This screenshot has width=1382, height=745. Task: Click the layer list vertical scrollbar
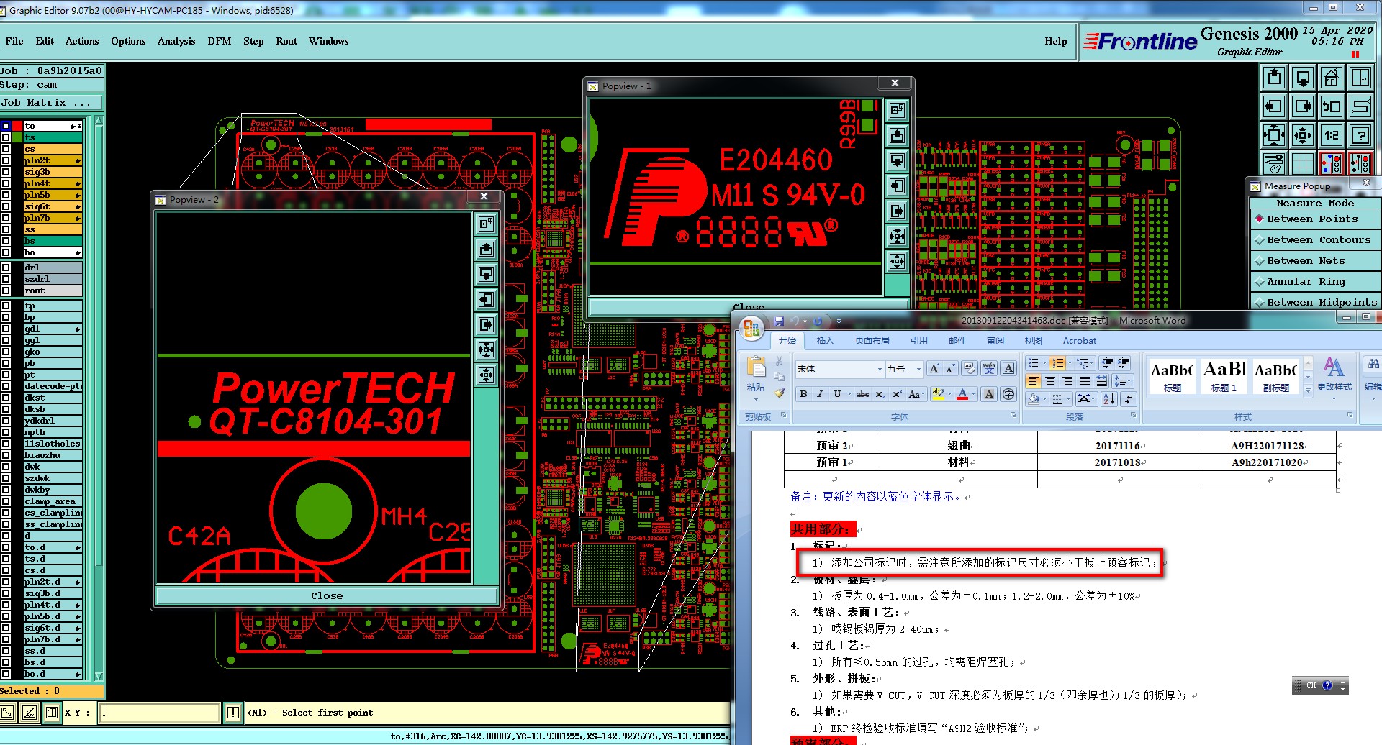pos(99,398)
